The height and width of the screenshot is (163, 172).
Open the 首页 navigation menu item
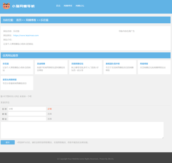(58, 6)
